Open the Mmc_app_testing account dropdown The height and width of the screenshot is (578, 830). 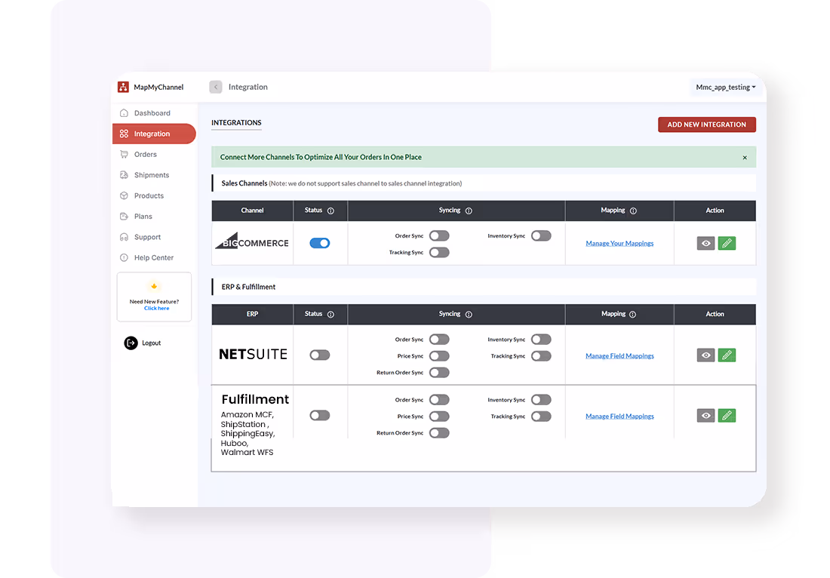click(x=725, y=87)
